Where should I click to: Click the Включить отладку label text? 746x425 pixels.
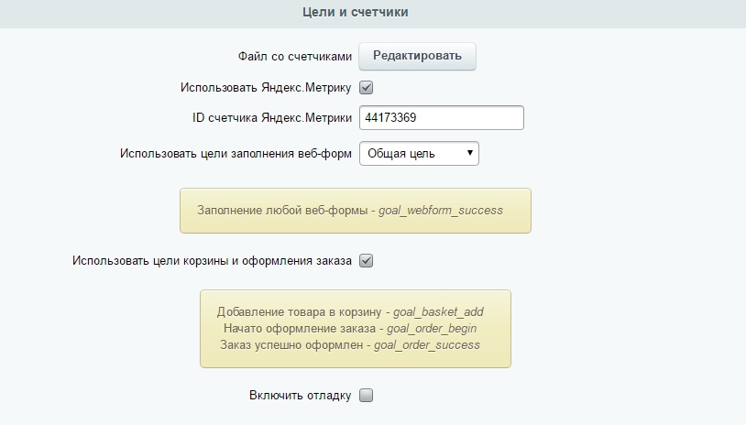[x=300, y=396]
